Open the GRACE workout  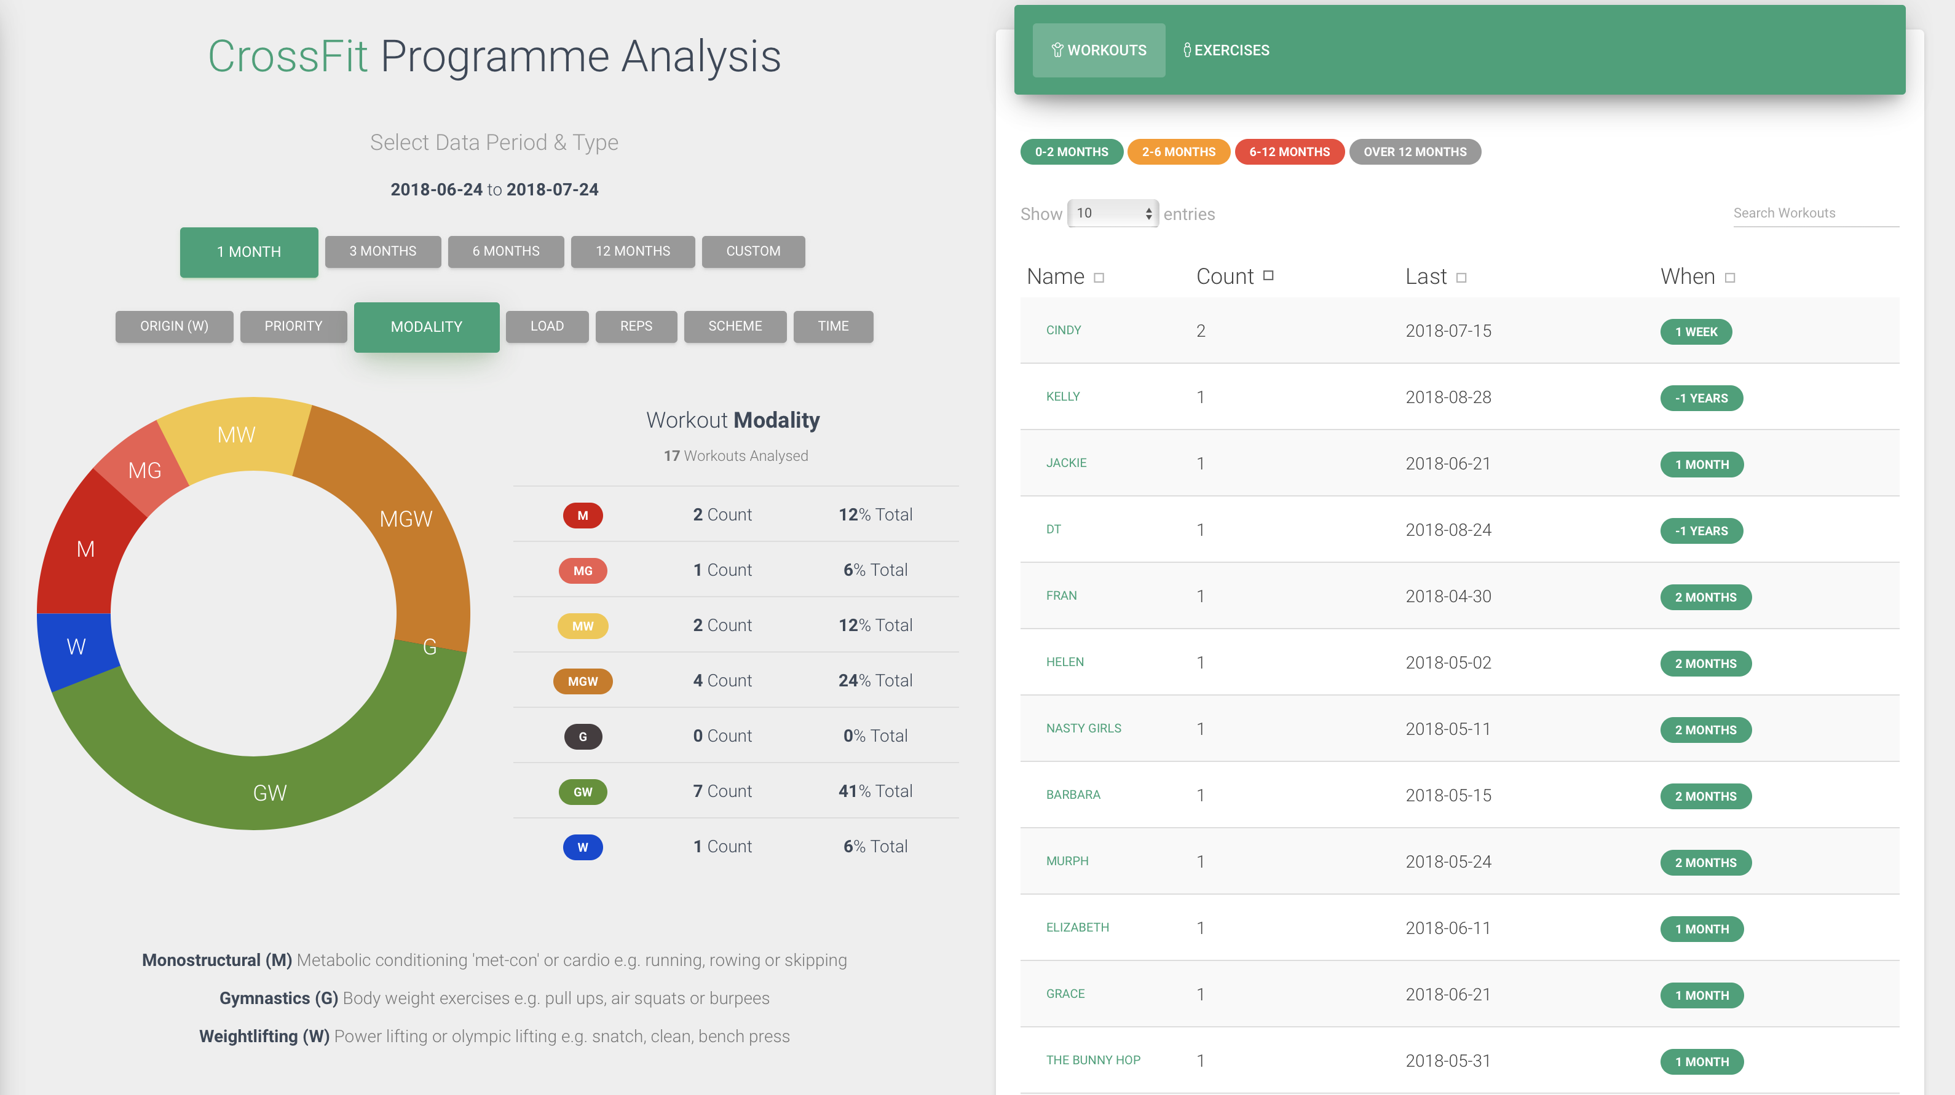[x=1065, y=994]
